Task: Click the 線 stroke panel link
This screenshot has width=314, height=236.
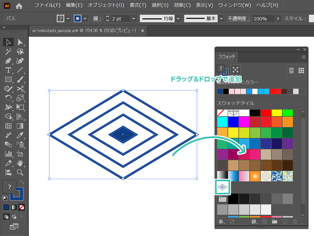Action: (x=96, y=19)
